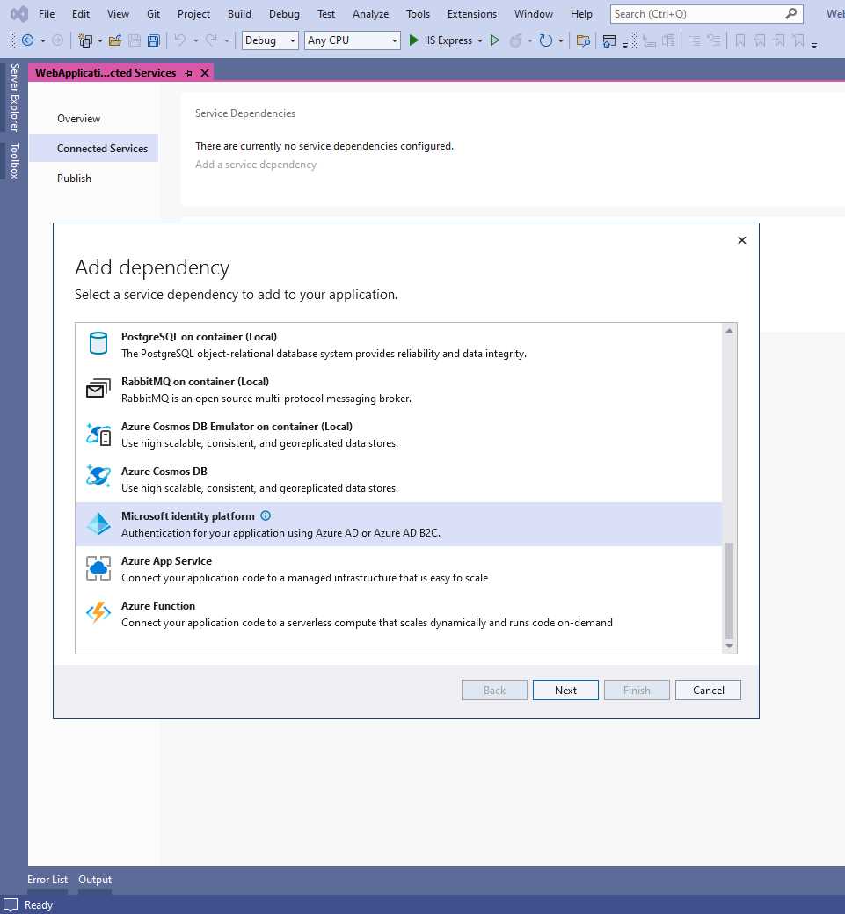845x914 pixels.
Task: Open the Extensions menu
Action: (x=471, y=13)
